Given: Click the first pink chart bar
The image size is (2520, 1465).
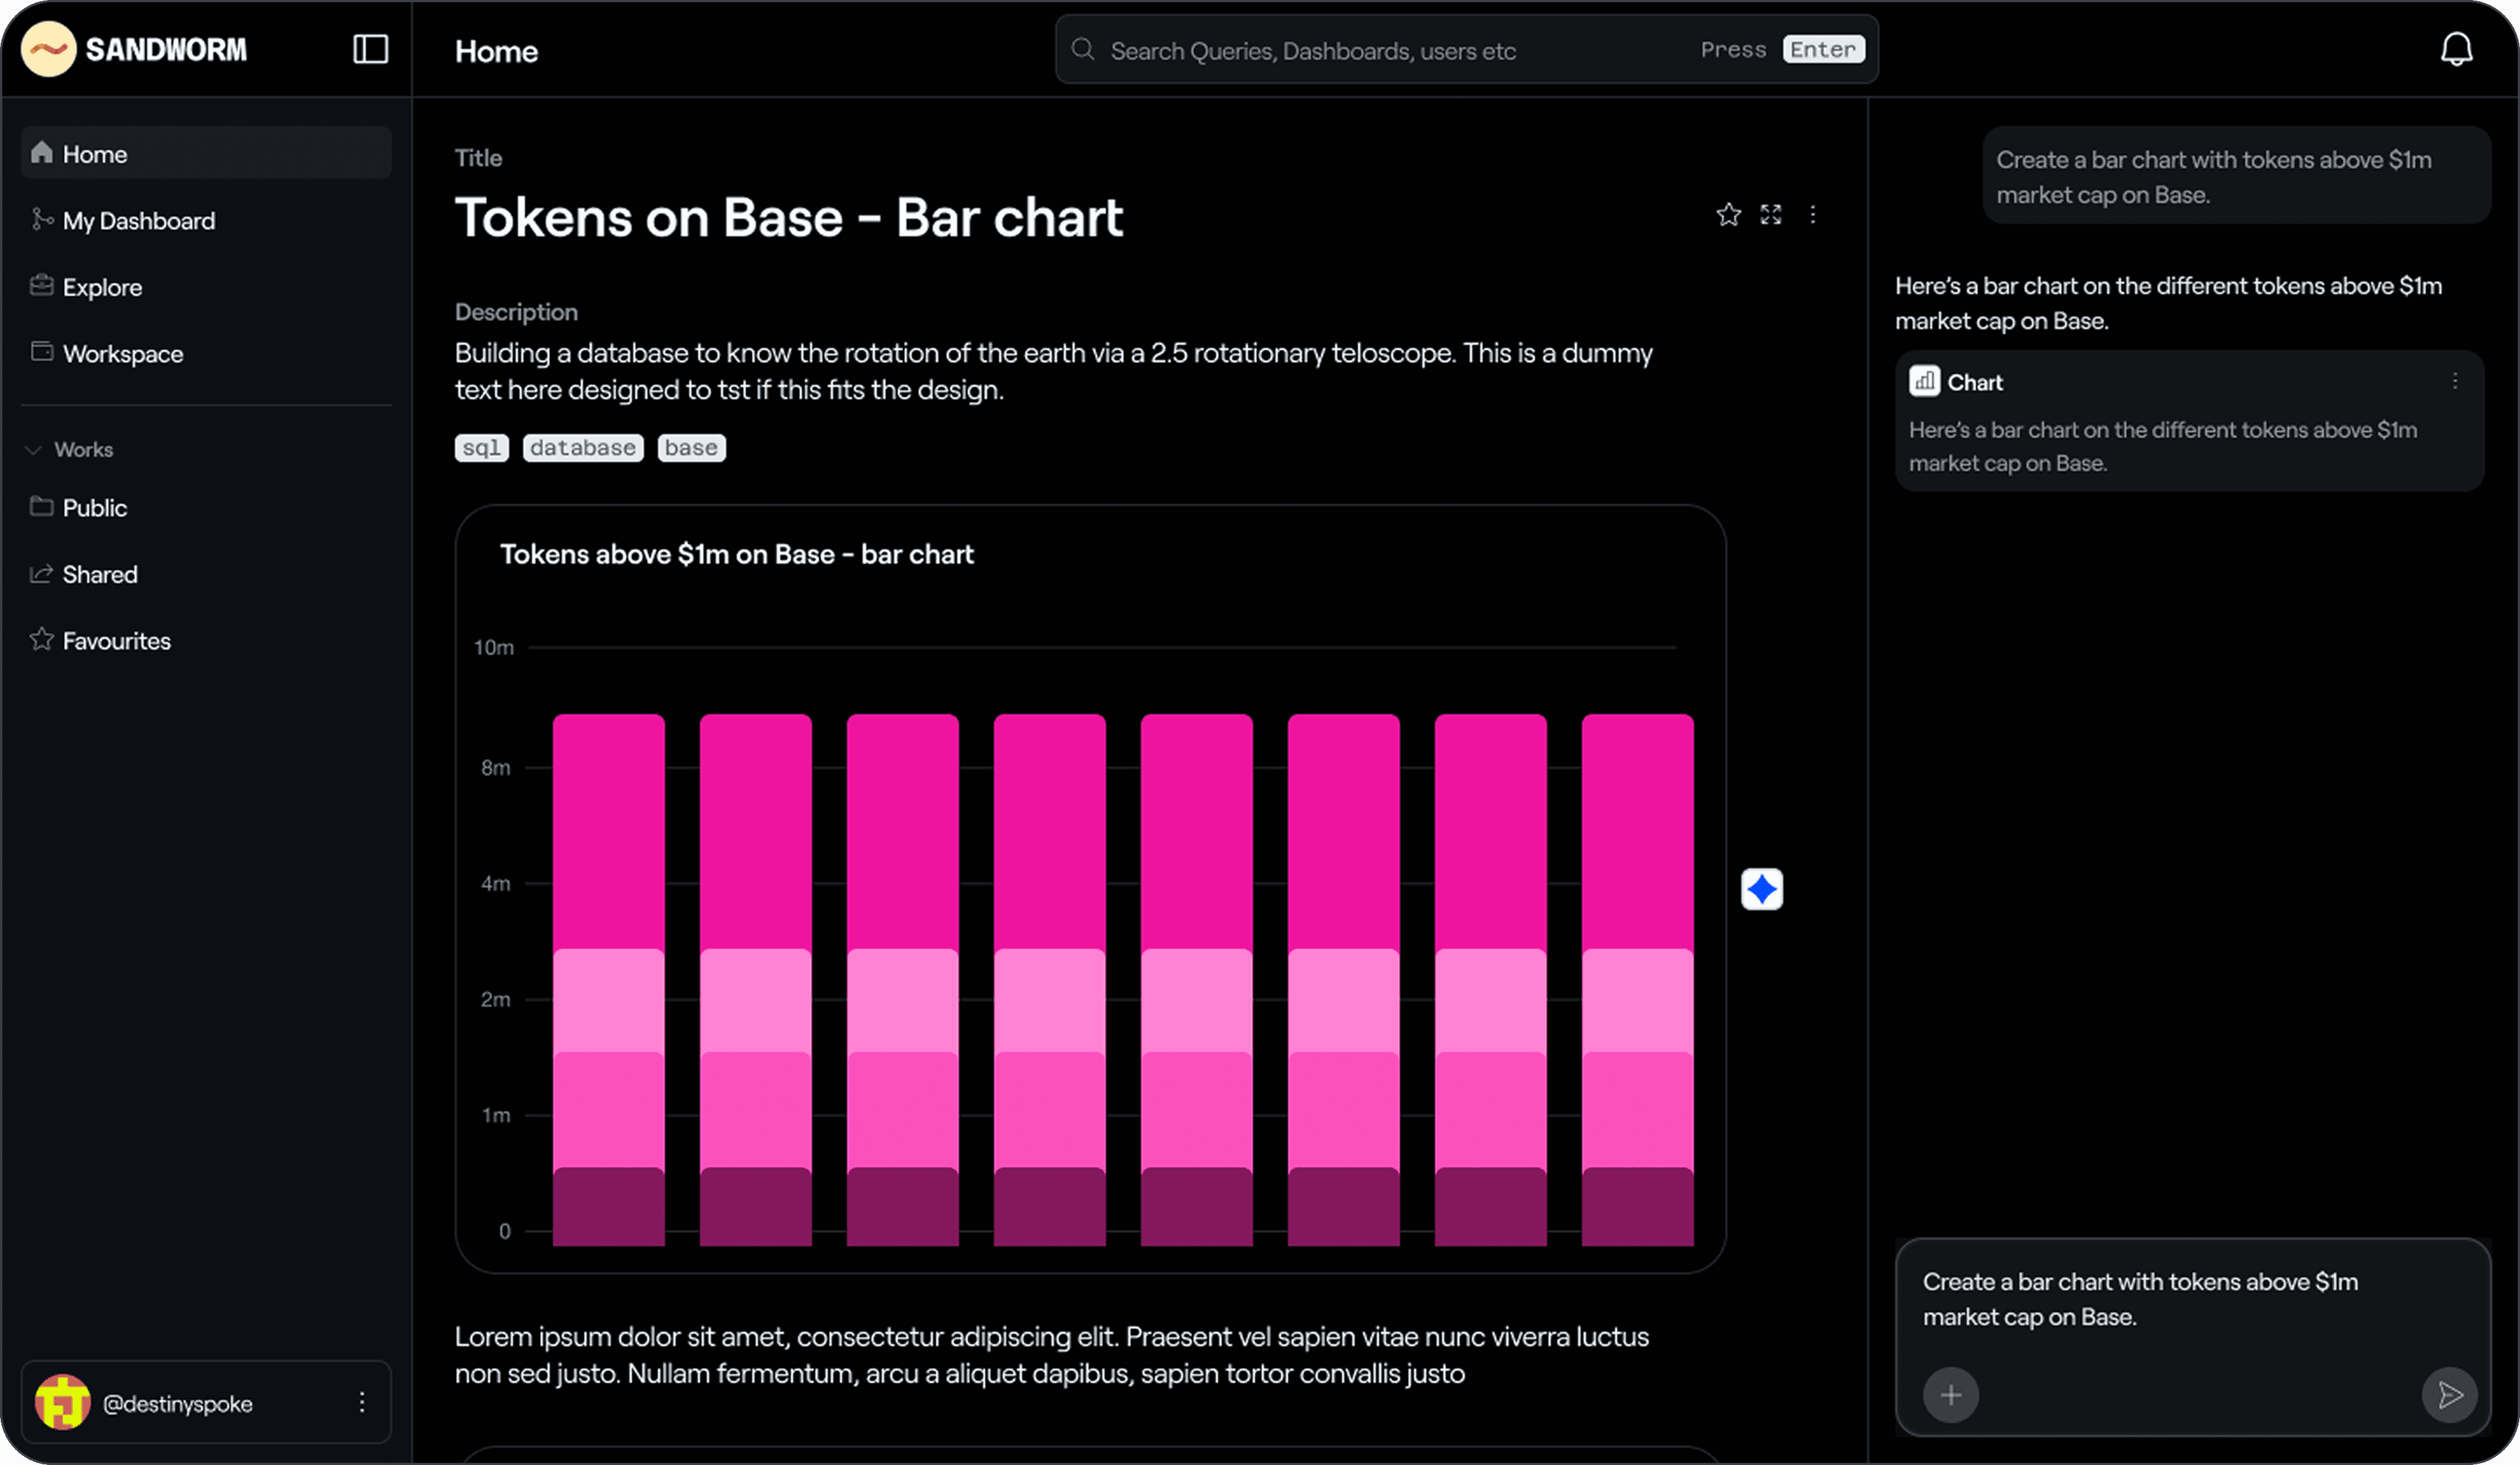Looking at the screenshot, I should coord(608,980).
